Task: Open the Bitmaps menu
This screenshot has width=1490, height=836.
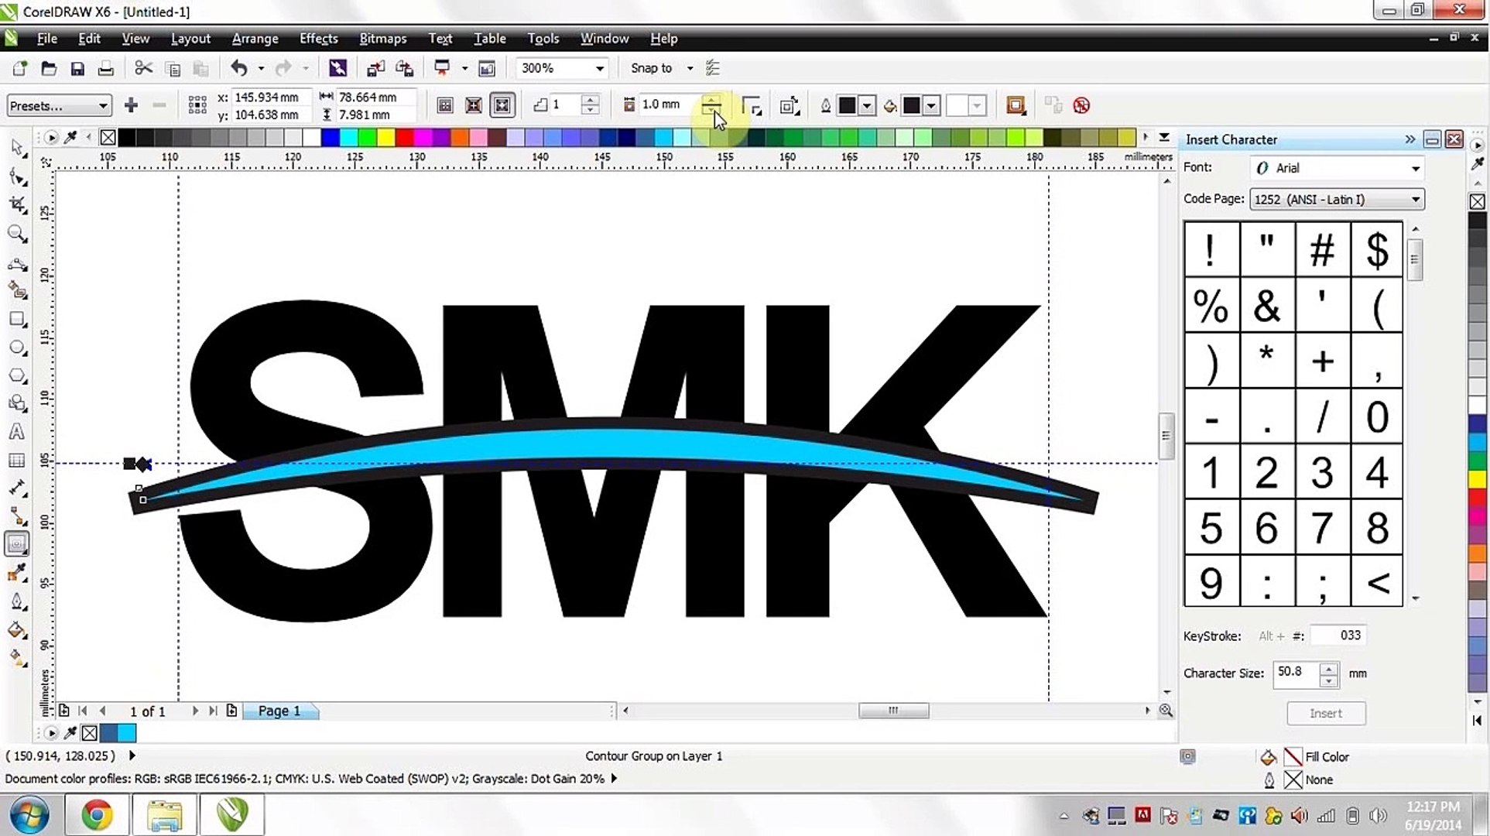Action: pyautogui.click(x=382, y=38)
